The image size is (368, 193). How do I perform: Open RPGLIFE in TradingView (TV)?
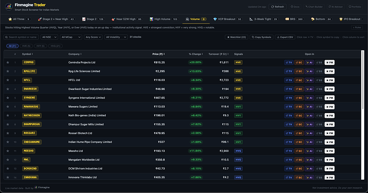click(x=289, y=71)
